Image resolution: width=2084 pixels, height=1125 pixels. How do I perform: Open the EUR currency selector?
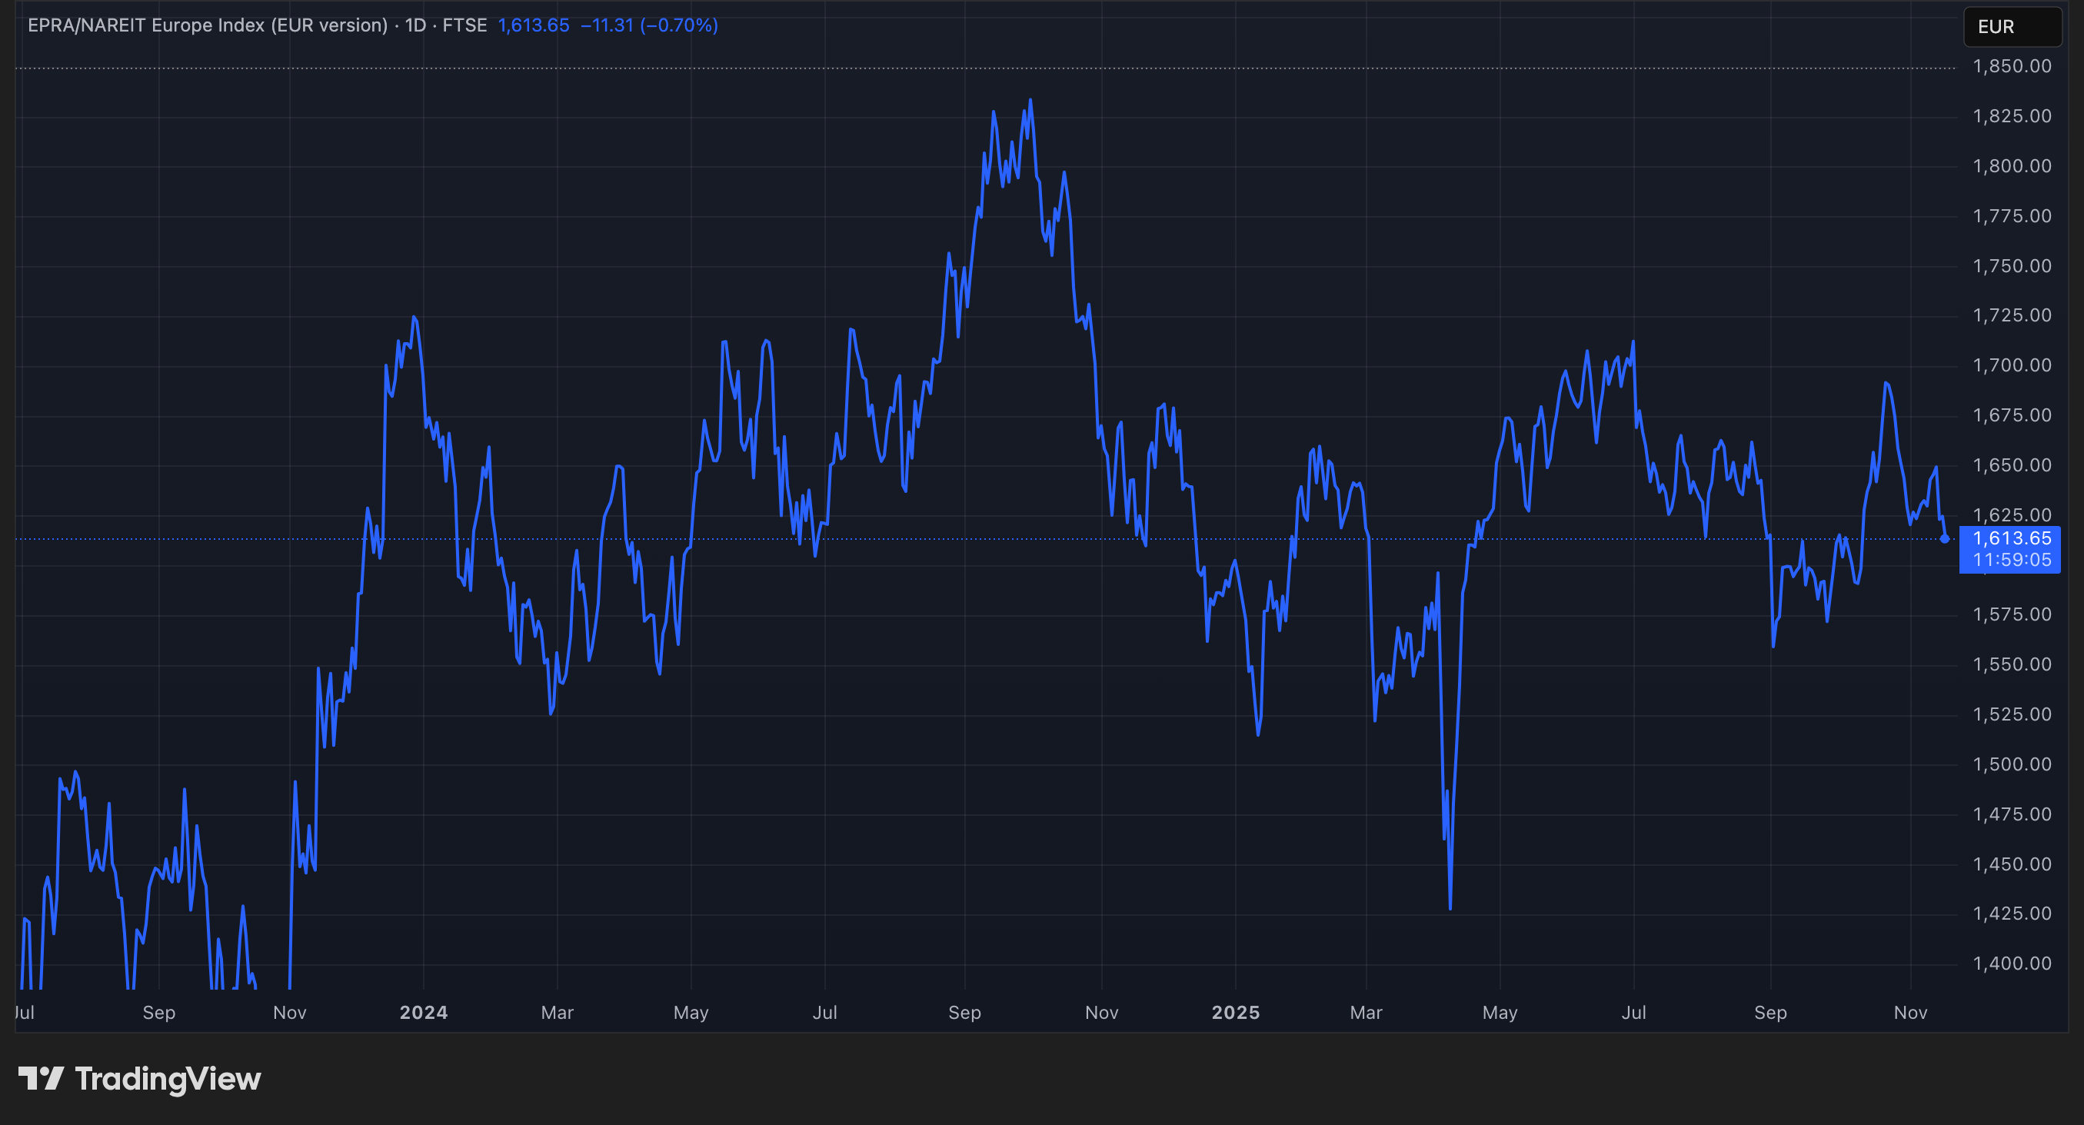coord(2011,27)
